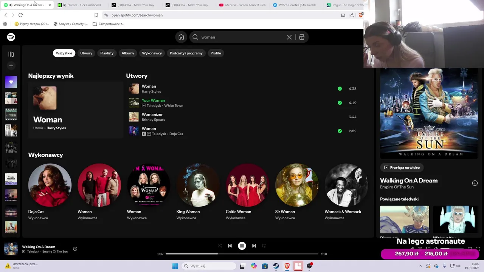Click the share icon in address bar
Screen dimensions: 484x272
coord(352,15)
